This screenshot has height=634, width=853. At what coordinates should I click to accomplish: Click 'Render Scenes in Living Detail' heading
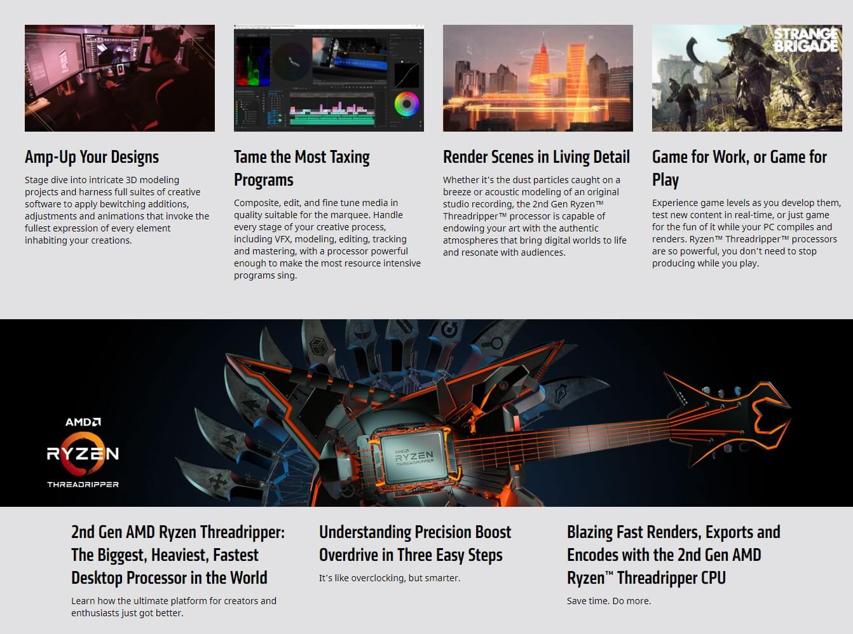coord(536,157)
